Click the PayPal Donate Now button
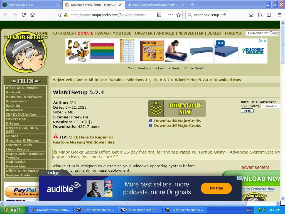 (22, 192)
